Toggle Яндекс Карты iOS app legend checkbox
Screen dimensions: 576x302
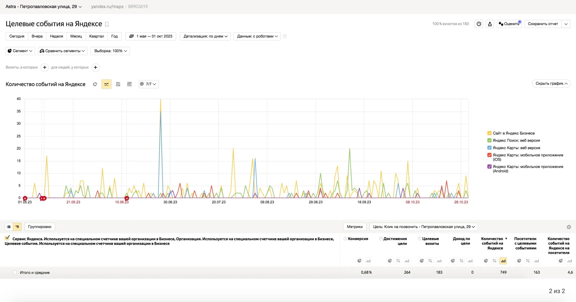pyautogui.click(x=489, y=155)
